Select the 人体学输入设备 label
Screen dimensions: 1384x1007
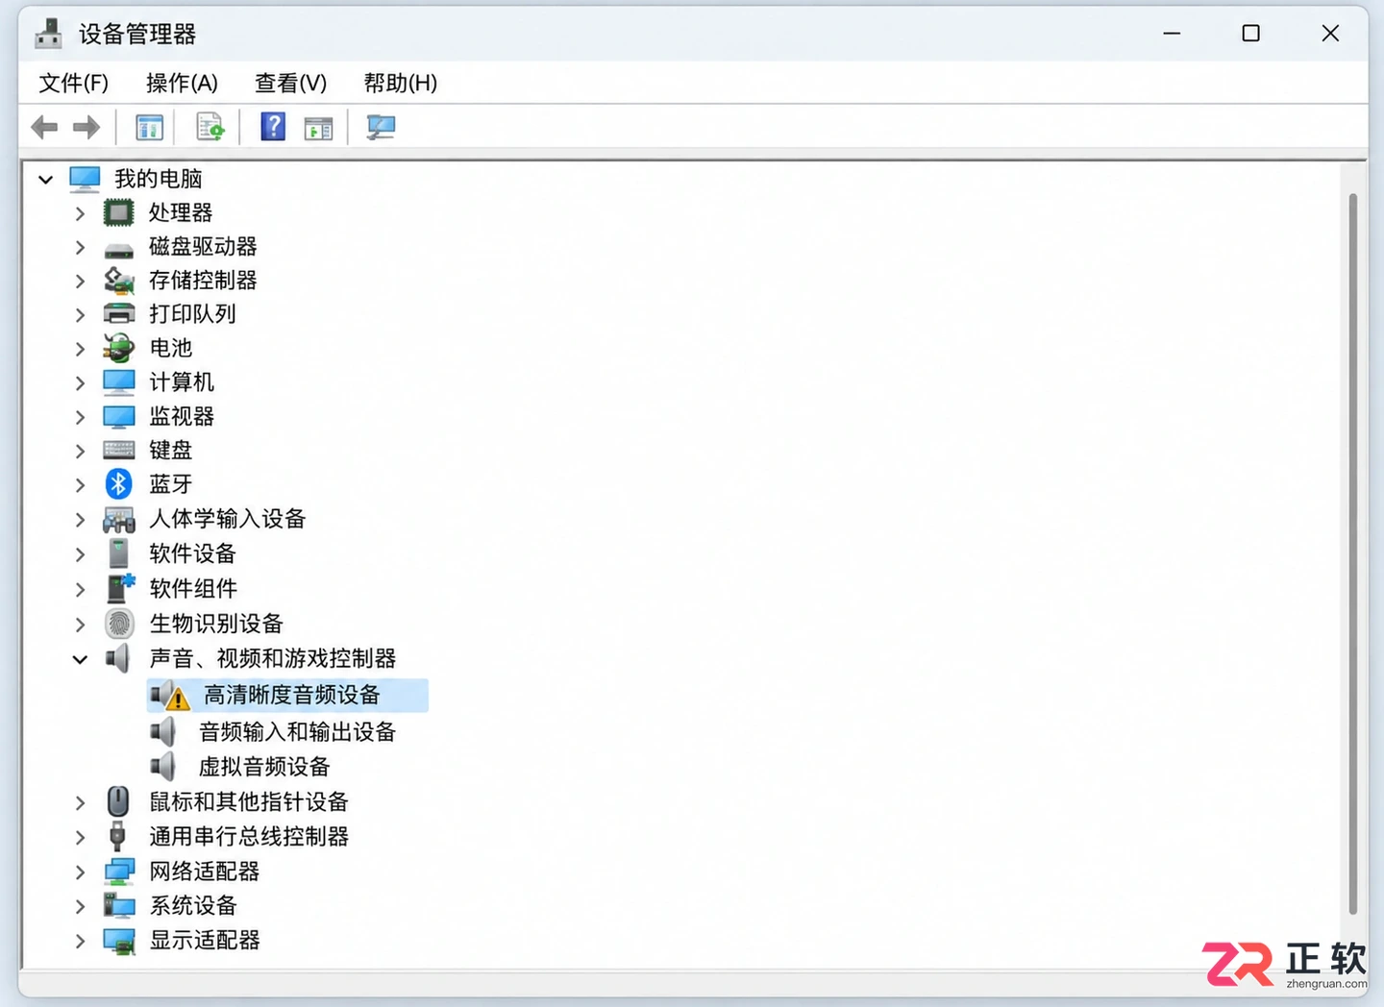228,520
